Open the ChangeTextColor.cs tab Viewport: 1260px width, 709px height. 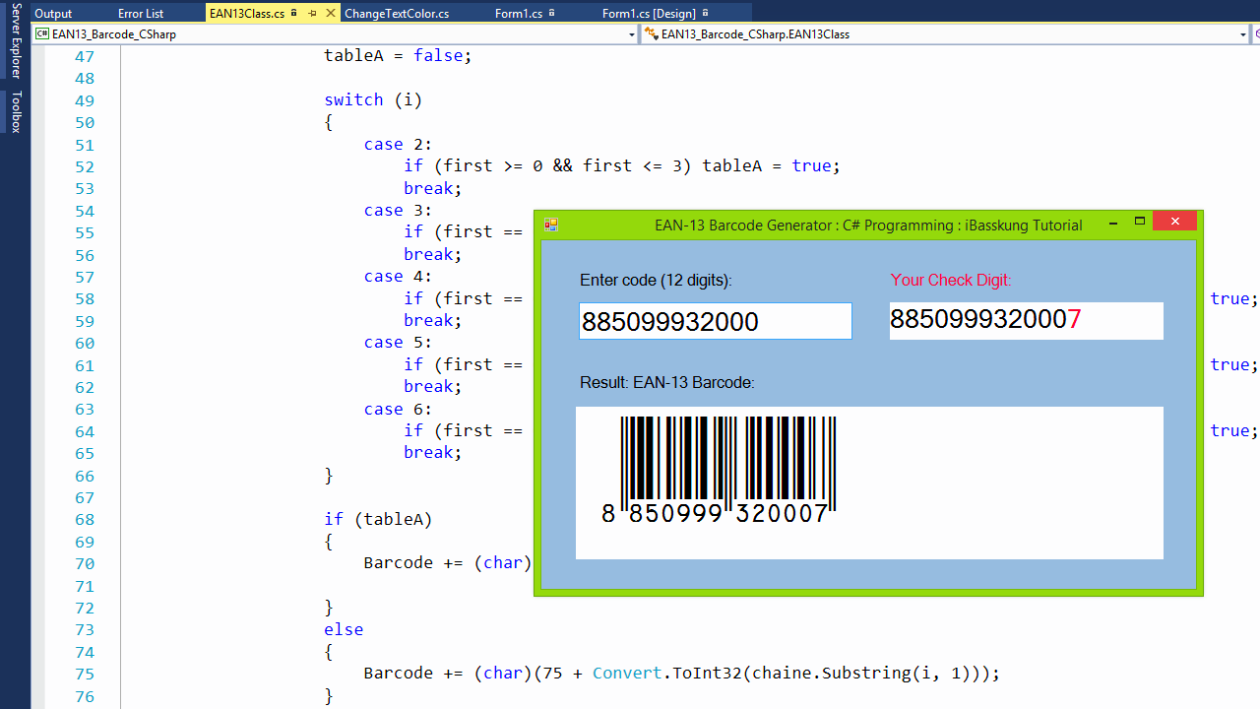click(397, 14)
